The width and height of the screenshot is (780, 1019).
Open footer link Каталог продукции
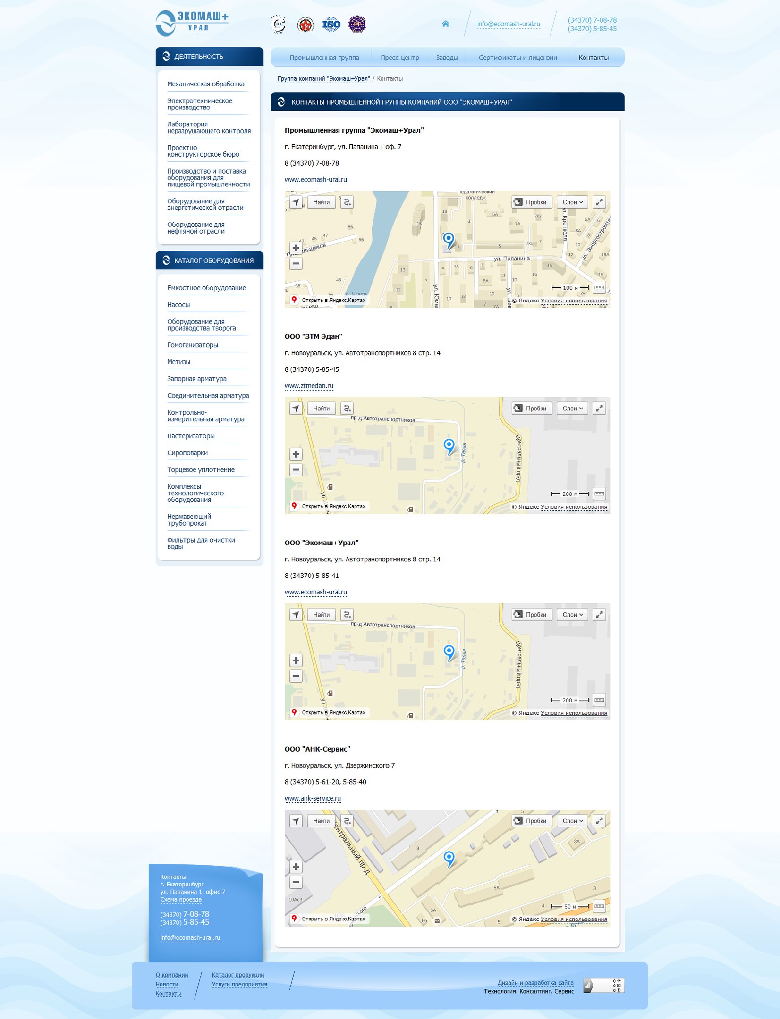tap(238, 975)
